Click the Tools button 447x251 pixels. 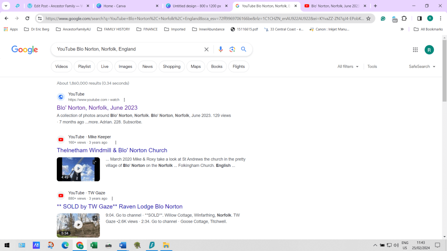372,67
